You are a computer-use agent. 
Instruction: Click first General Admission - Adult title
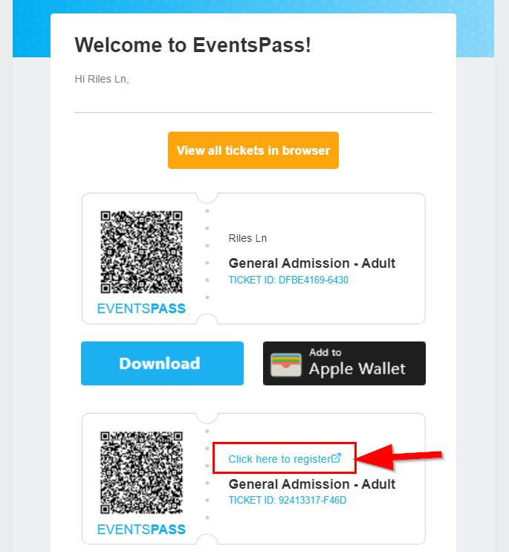pos(312,263)
